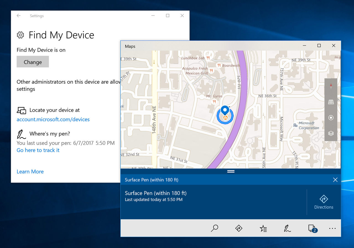354x248 pixels.
Task: Open the map tabs icon showing 2
Action: point(312,228)
